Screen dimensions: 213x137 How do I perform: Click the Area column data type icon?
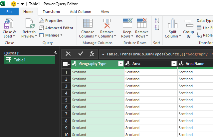point(128,64)
